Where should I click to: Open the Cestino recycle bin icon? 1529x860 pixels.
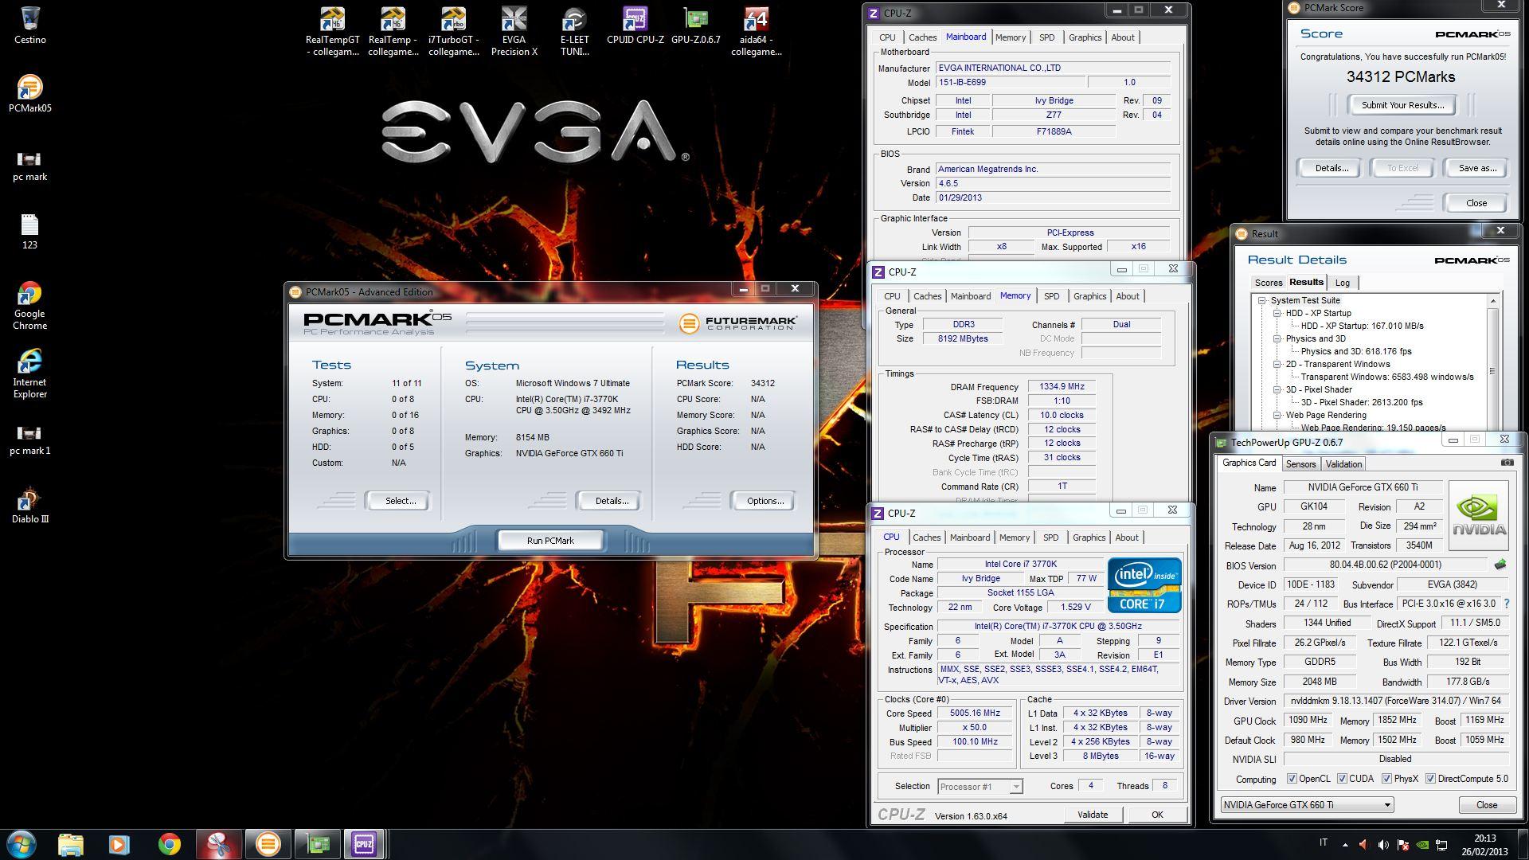(30, 24)
